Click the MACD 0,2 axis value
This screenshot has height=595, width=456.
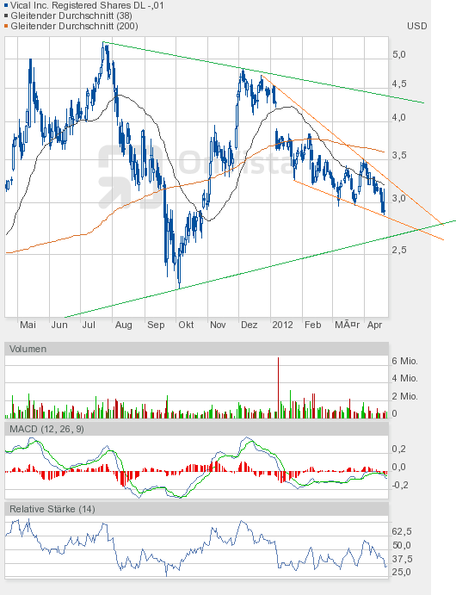click(398, 449)
